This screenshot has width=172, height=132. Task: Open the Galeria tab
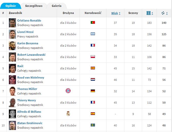56,6
